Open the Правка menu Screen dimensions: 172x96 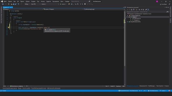[10, 1]
